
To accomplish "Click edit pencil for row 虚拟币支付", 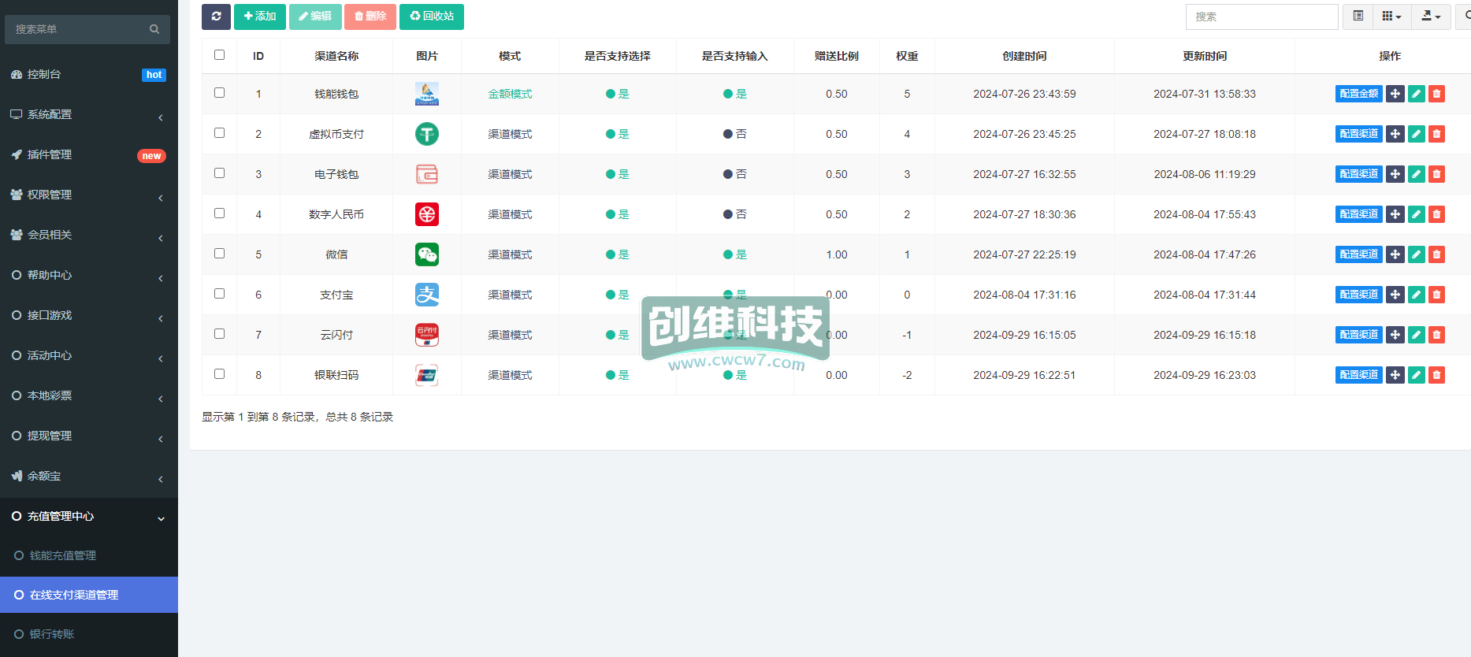I will point(1416,134).
